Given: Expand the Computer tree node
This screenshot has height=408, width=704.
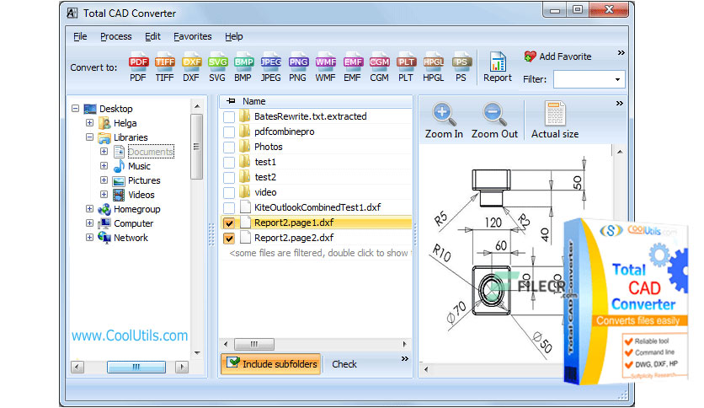Looking at the screenshot, I should coord(89,223).
